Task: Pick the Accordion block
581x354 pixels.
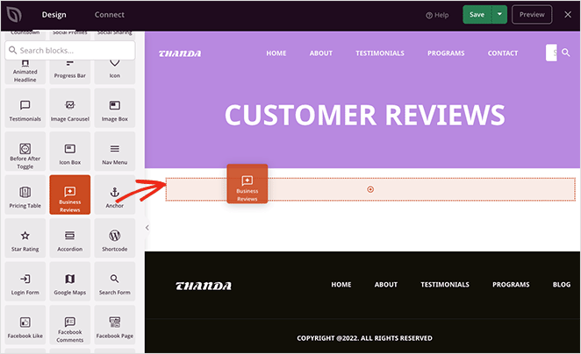Action: point(69,241)
